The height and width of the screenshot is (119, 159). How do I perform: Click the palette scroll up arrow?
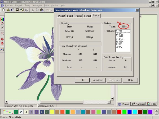click(157, 111)
